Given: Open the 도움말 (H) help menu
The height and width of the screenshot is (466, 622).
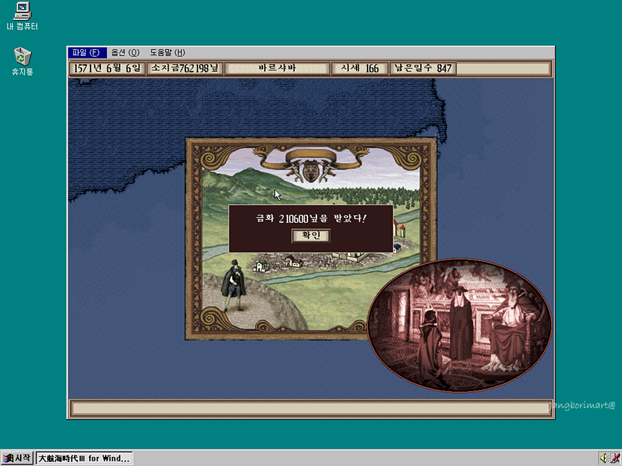Looking at the screenshot, I should tap(167, 52).
